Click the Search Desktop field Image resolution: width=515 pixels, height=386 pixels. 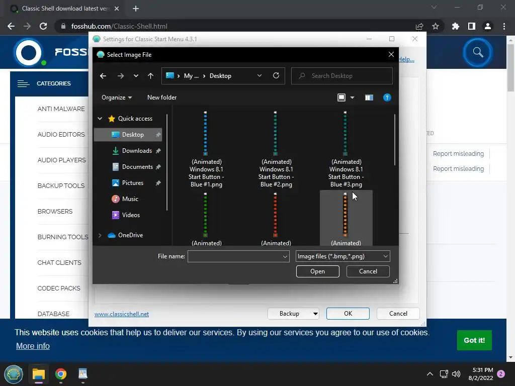(x=341, y=76)
